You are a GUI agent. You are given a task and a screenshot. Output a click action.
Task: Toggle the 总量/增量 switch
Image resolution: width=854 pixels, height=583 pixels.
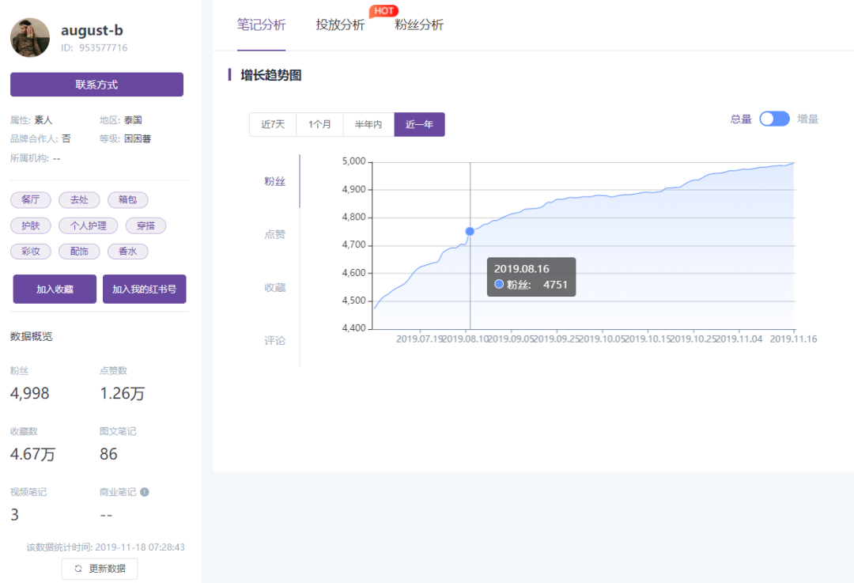774,119
